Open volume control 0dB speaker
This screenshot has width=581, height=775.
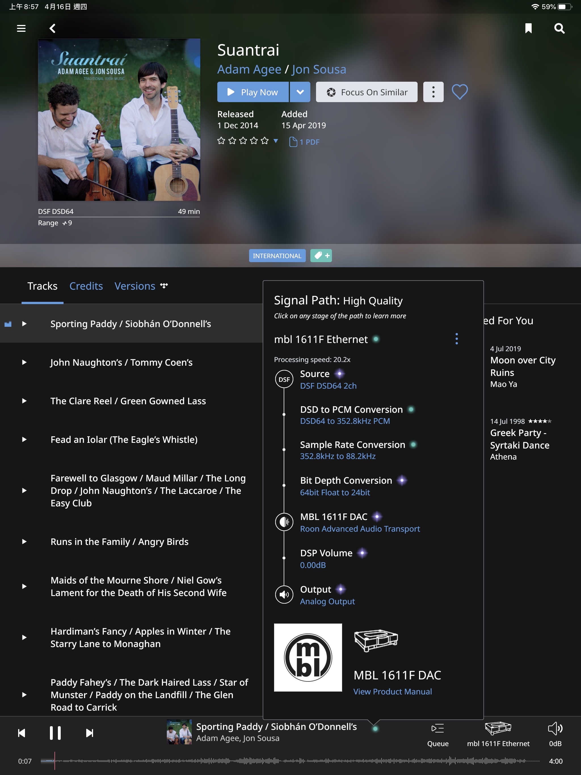pyautogui.click(x=555, y=735)
